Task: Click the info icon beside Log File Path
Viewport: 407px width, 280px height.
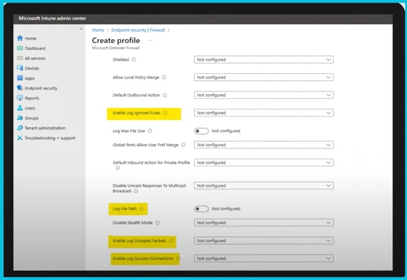Action: 141,209
